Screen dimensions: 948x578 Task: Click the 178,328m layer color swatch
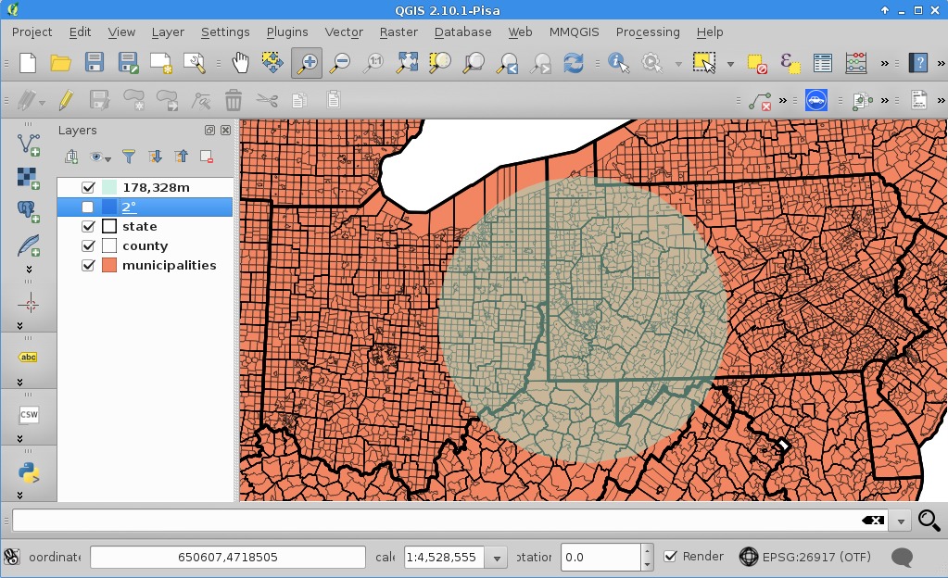(109, 187)
